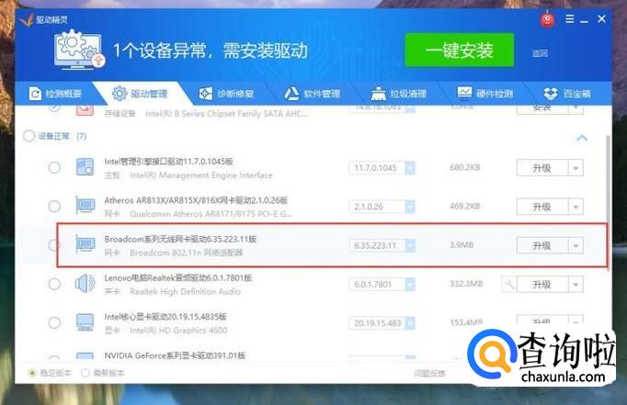The image size is (627, 405).
Task: Click the 680.2KB size value
Action: point(464,167)
